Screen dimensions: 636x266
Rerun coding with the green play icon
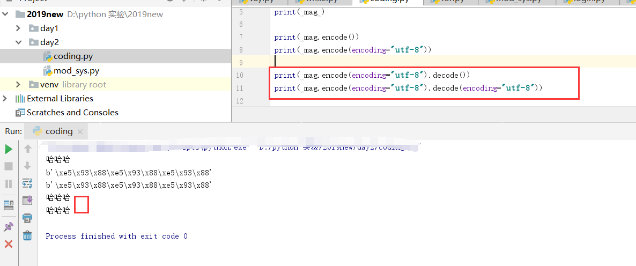9,149
